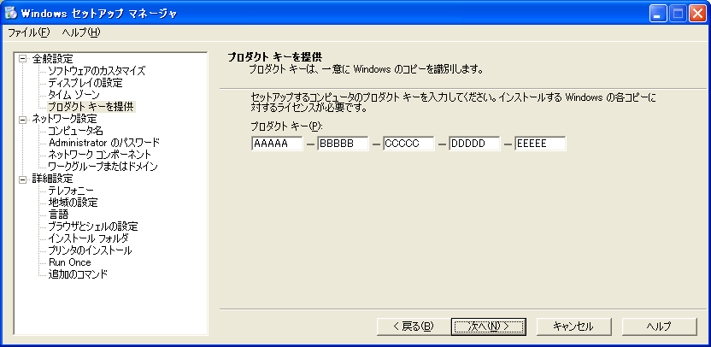
Task: Select 地域の設定 in the tree
Action: click(x=73, y=203)
